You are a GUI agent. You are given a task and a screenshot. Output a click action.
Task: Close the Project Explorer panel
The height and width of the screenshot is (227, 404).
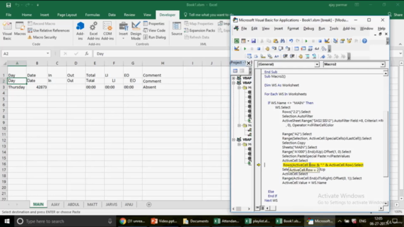pyautogui.click(x=249, y=63)
